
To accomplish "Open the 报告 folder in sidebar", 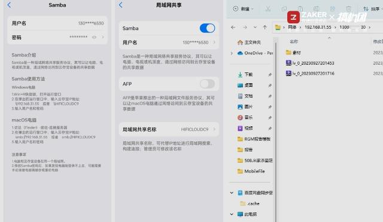I will [x=245, y=150].
